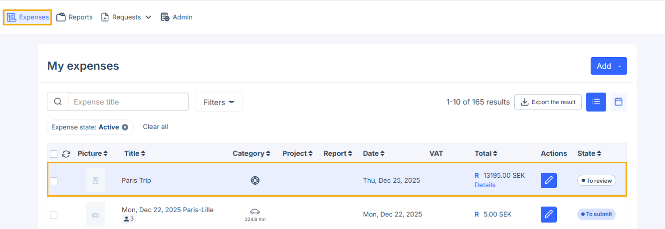Go to the Reports tab
This screenshot has width=665, height=229.
click(74, 17)
